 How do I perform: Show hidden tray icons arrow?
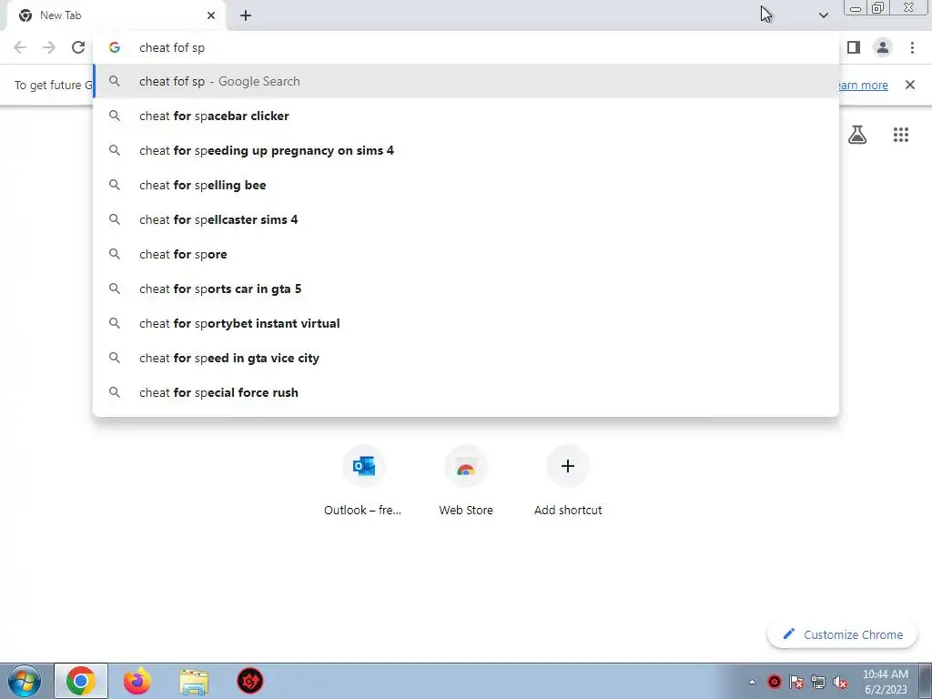752,682
